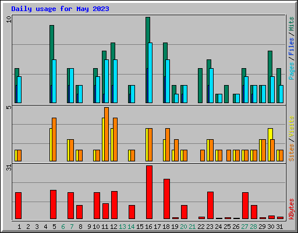Click the 'Pages' legend label
This screenshot has height=233, width=298.
point(292,71)
